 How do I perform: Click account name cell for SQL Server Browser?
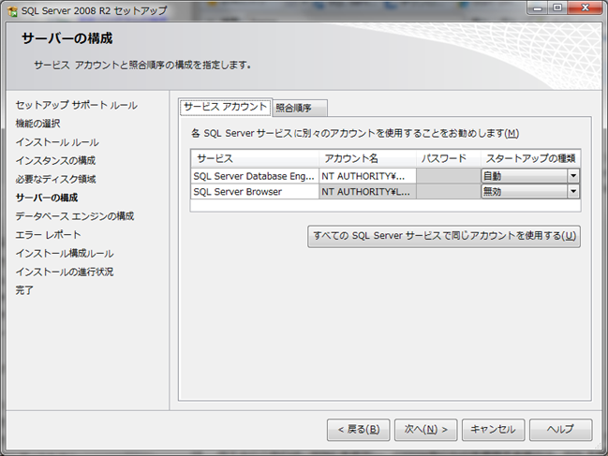[367, 192]
